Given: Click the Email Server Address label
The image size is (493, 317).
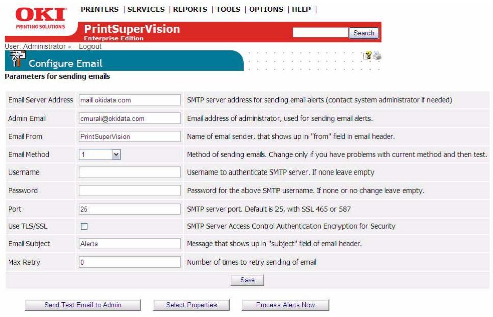Looking at the screenshot, I should tap(40, 100).
